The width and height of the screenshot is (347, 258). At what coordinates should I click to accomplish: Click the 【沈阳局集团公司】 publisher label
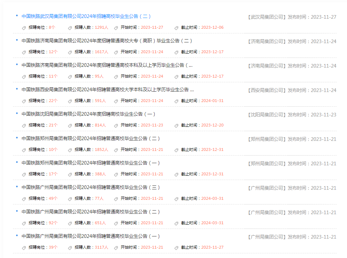(x=267, y=115)
